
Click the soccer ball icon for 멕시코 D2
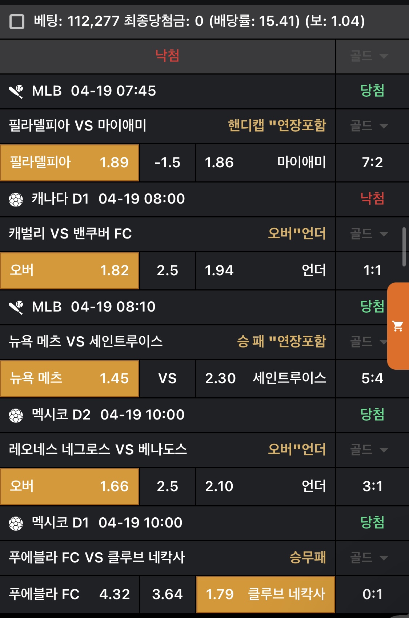coord(16,415)
